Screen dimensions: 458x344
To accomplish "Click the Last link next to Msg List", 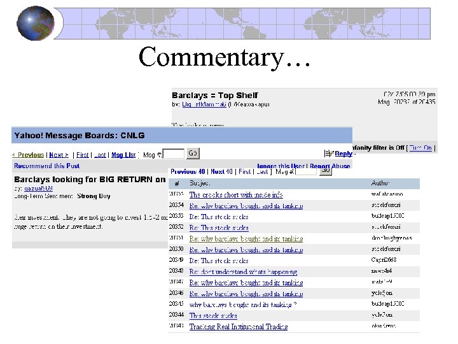I will 100,155.
